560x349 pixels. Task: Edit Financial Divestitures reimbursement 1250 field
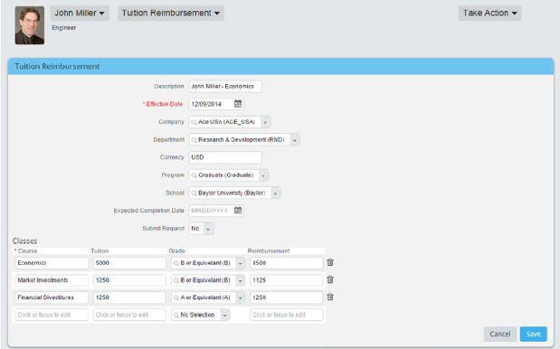coord(287,297)
